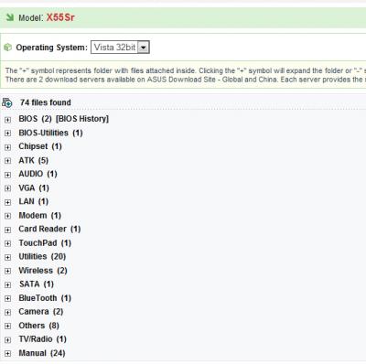Screen dimensions: 366x364
Task: Click the X55Sr model name
Action: [x=60, y=17]
